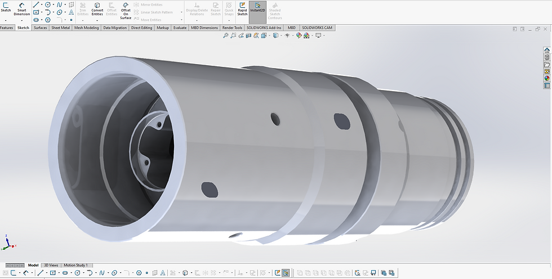Click Zoom to Fit in view toolbar
Image resolution: width=552 pixels, height=279 pixels.
coord(226,35)
